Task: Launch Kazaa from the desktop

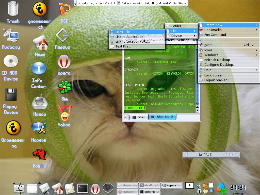Action: pyautogui.click(x=40, y=102)
